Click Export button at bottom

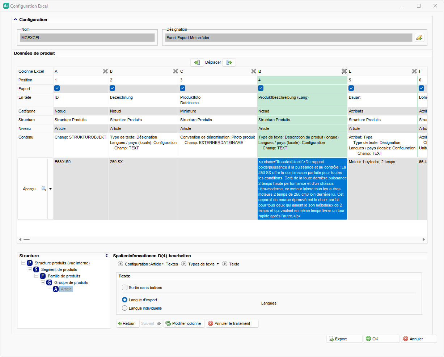(344, 339)
